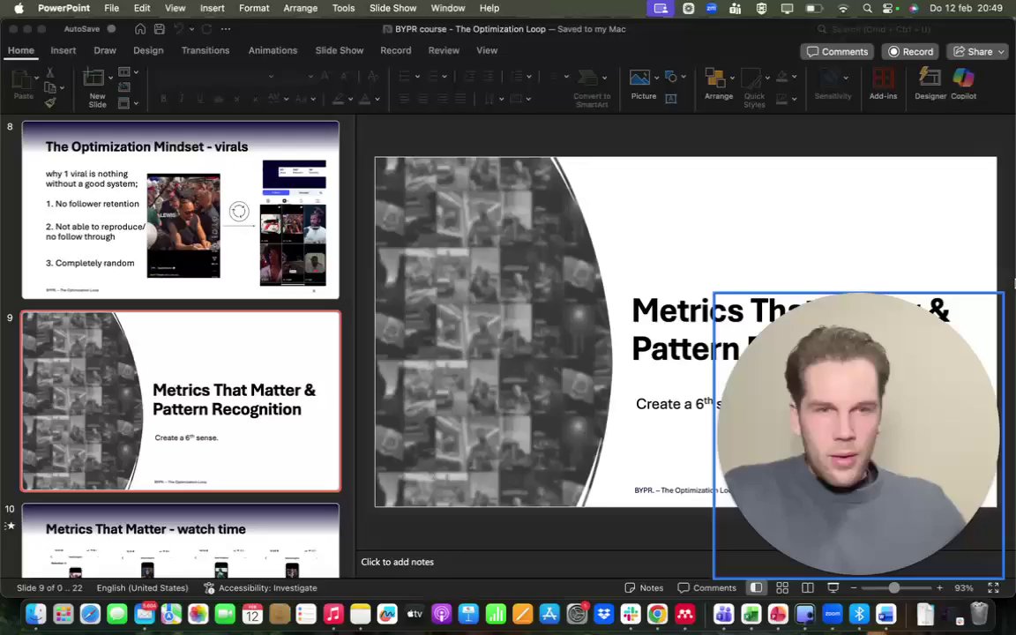Expand the Picture dropdown arrow
The width and height of the screenshot is (1016, 635).
click(x=656, y=78)
